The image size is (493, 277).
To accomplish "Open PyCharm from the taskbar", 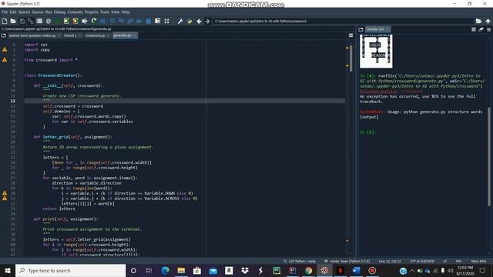I will [x=277, y=270].
